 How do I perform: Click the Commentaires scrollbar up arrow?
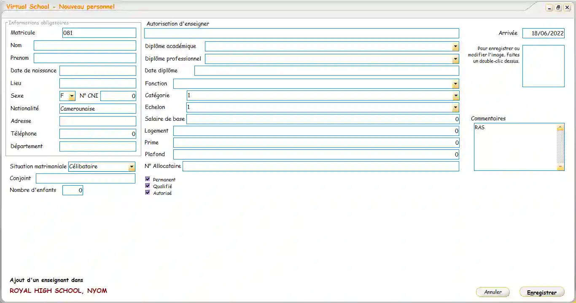[560, 127]
